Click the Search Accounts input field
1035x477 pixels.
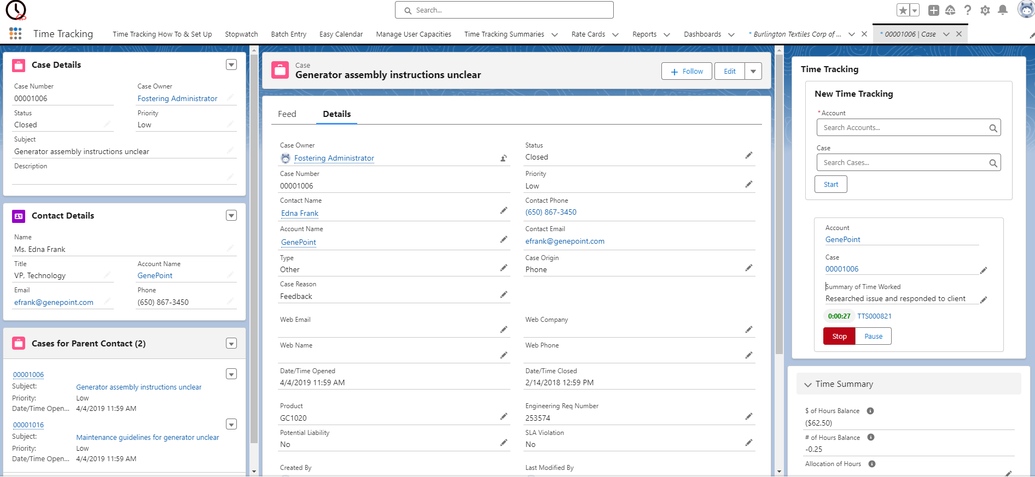pyautogui.click(x=903, y=128)
